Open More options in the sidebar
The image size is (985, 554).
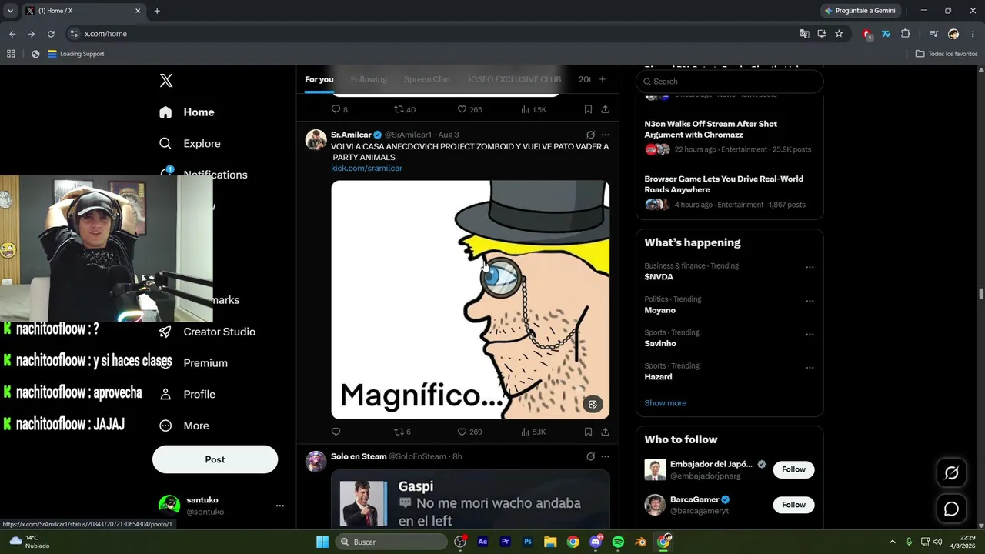click(x=184, y=426)
